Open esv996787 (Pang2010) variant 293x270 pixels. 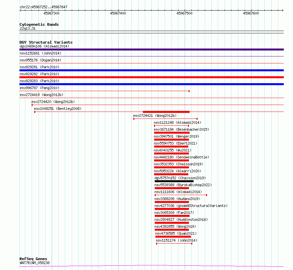coord(40,88)
